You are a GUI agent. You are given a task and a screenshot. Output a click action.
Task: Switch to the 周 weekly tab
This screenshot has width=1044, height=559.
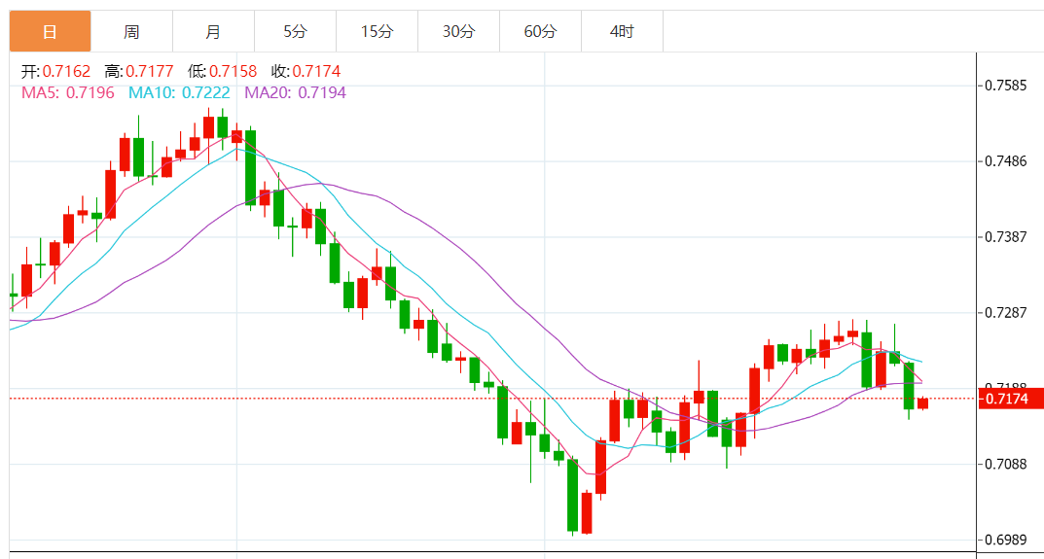(131, 32)
